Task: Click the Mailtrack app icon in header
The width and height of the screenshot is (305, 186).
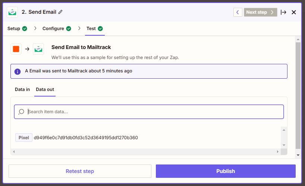Action: 12,12
